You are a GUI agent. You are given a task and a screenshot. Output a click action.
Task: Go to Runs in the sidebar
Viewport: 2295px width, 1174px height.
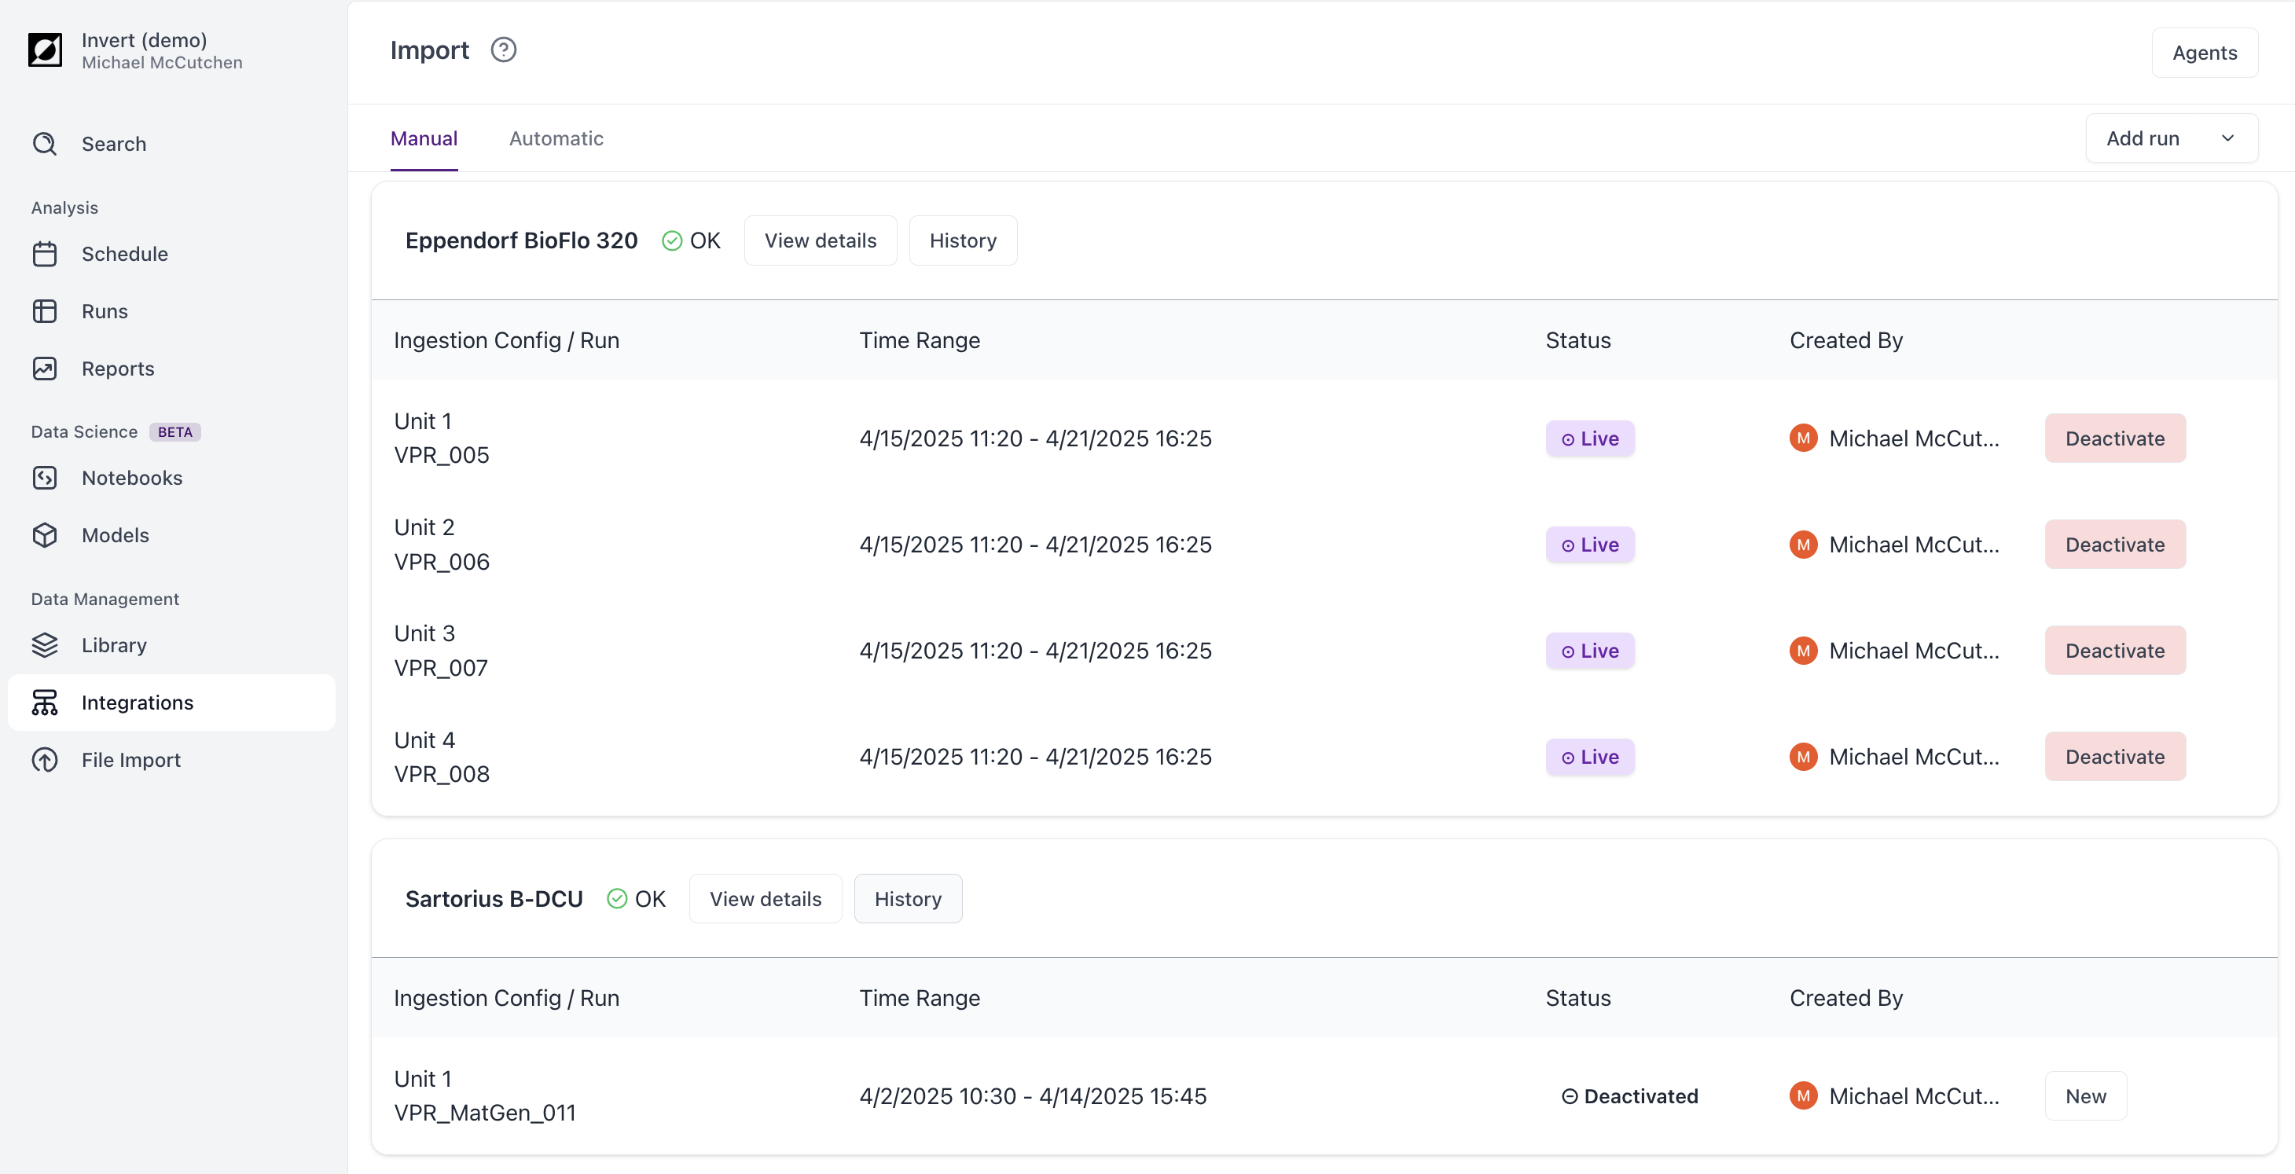pos(171,311)
